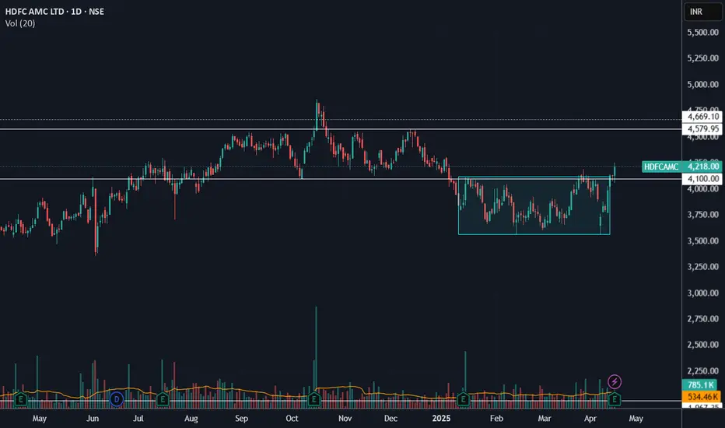725x428 pixels.
Task: Click the 3,250.00 price scale value
Action: coord(702,267)
